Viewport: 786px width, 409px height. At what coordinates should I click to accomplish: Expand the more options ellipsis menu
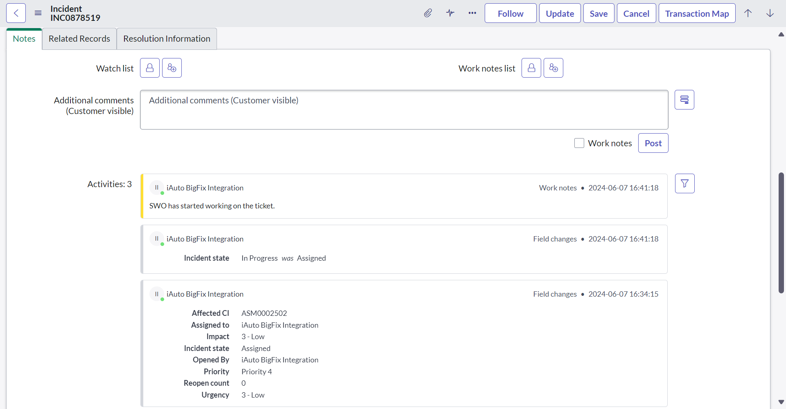click(x=472, y=13)
